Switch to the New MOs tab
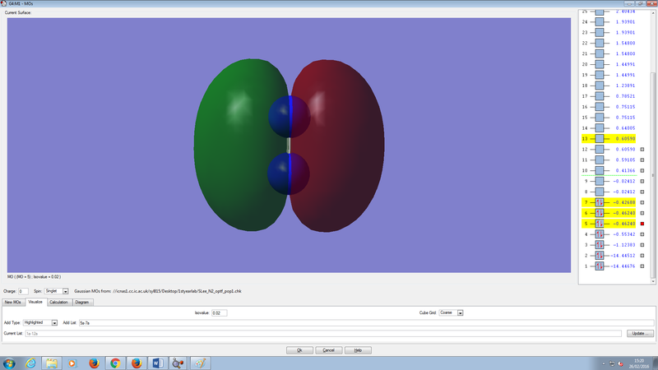This screenshot has height=370, width=658. coord(14,302)
